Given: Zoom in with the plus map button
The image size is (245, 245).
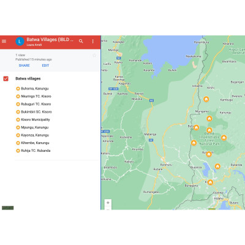Looking at the screenshot, I should [108, 203].
